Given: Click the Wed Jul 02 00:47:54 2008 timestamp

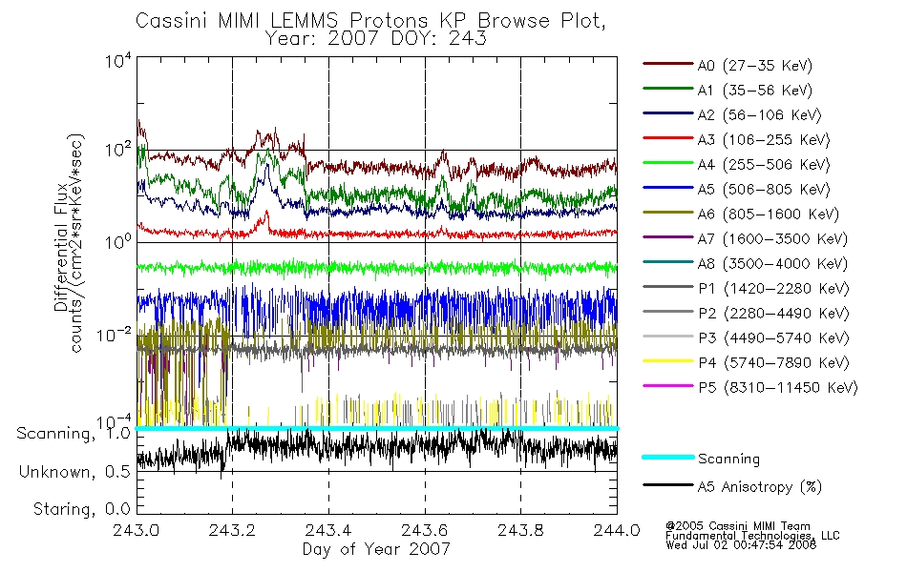Looking at the screenshot, I should point(741,545).
